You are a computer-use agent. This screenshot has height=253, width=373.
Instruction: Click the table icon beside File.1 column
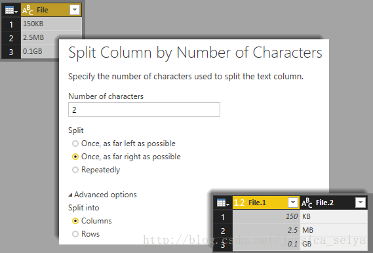[223, 203]
